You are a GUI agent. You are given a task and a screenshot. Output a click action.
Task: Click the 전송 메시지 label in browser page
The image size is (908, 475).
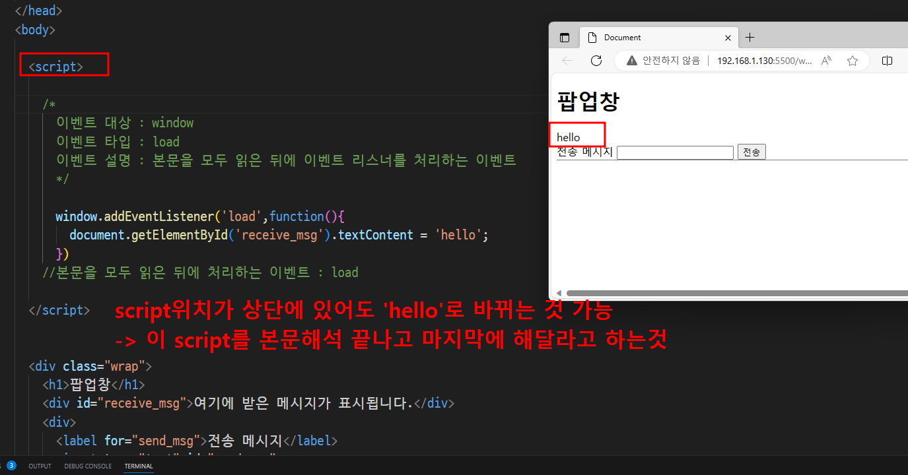pyautogui.click(x=585, y=152)
